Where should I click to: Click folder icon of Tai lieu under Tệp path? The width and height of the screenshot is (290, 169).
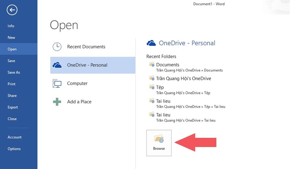pos(152,101)
